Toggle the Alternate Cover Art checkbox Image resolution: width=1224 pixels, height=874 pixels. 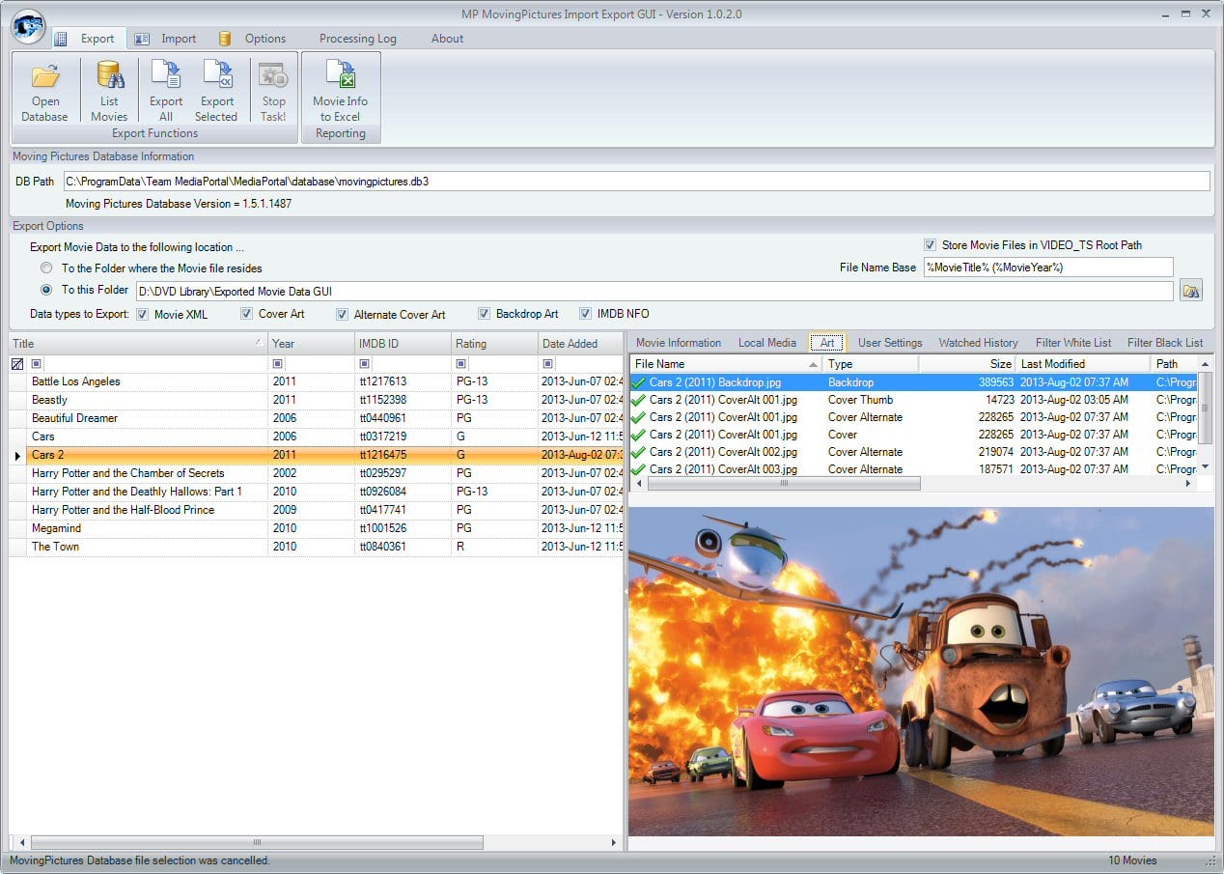click(x=342, y=314)
